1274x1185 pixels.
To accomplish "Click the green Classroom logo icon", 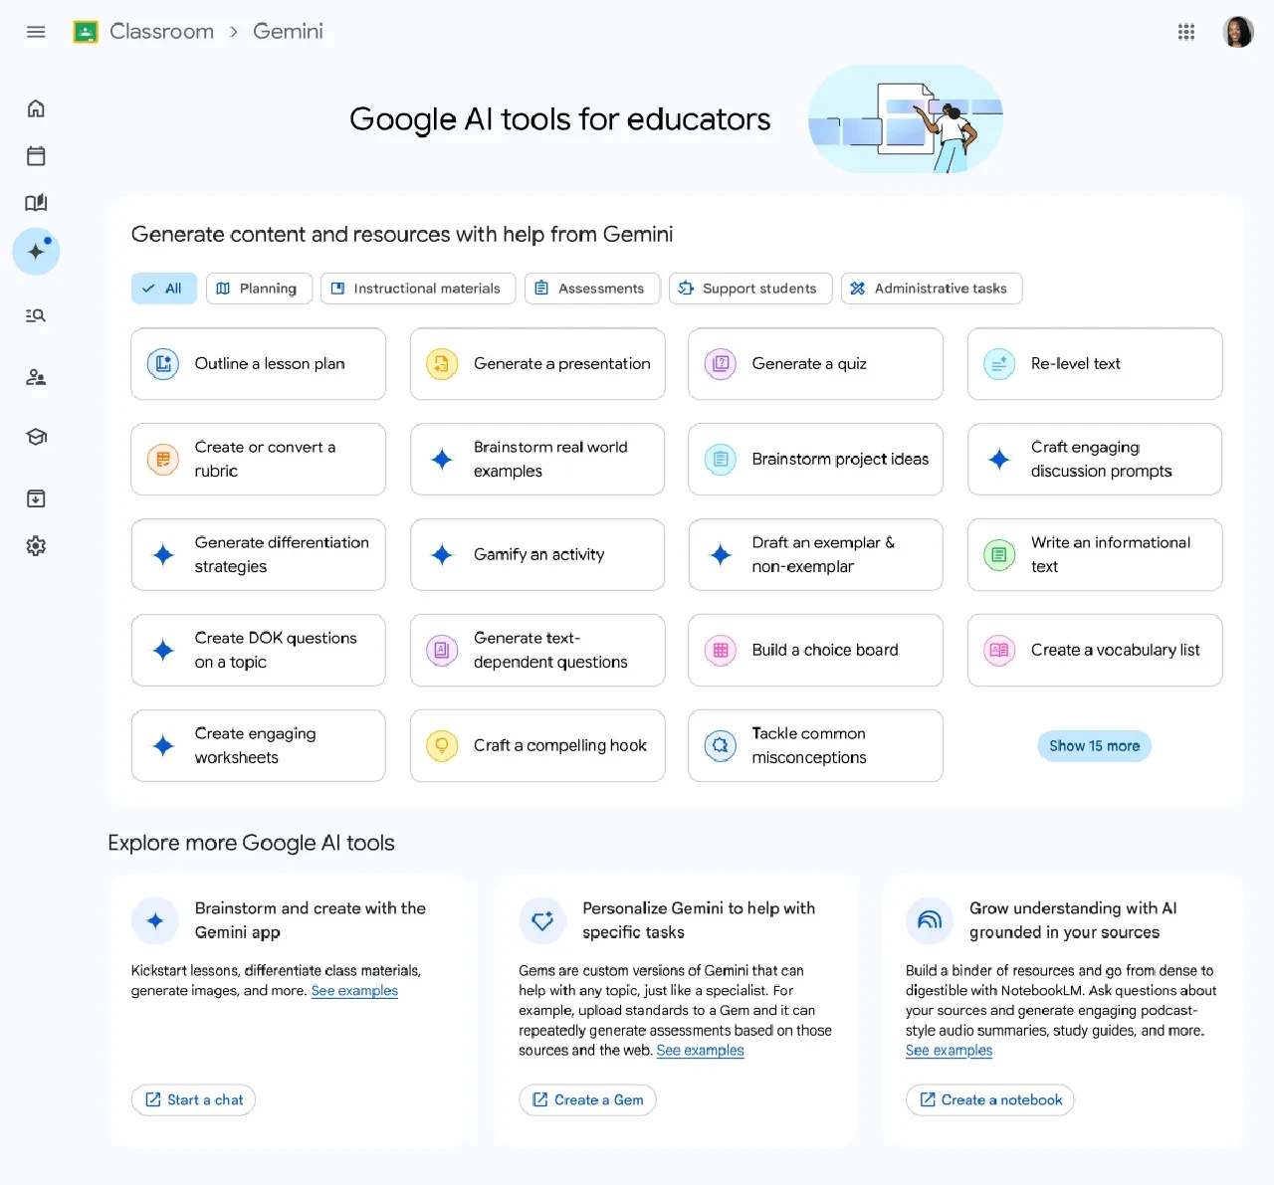I will pos(85,31).
